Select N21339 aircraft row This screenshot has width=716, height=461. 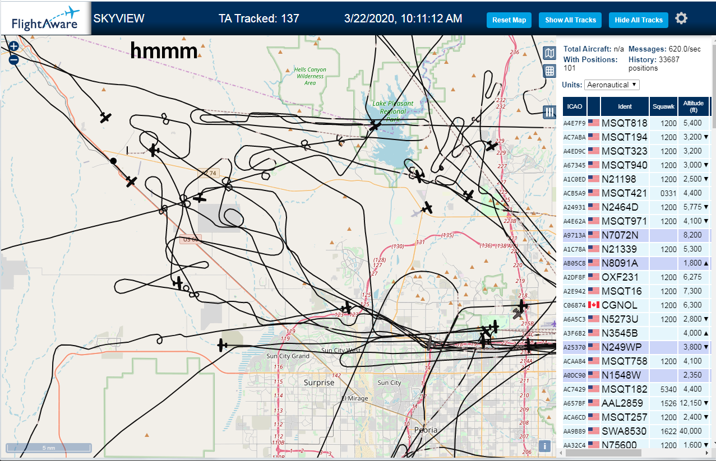[x=636, y=249]
